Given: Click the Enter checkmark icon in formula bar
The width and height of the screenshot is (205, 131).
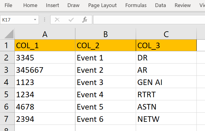Looking at the screenshot, I should 71,20.
